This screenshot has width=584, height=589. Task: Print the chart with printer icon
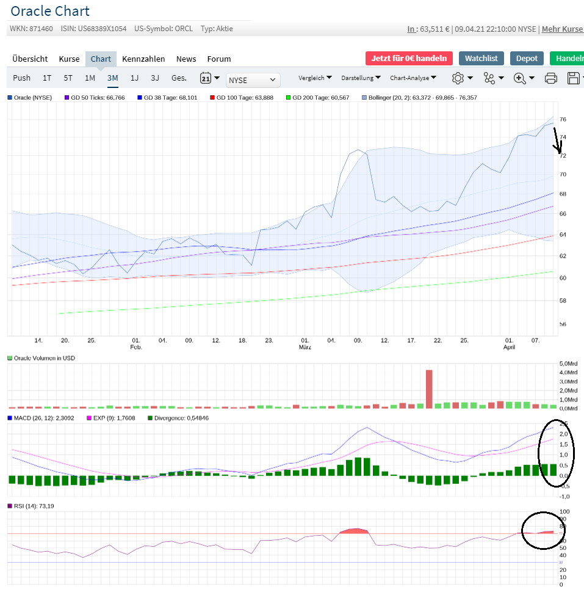[550, 78]
